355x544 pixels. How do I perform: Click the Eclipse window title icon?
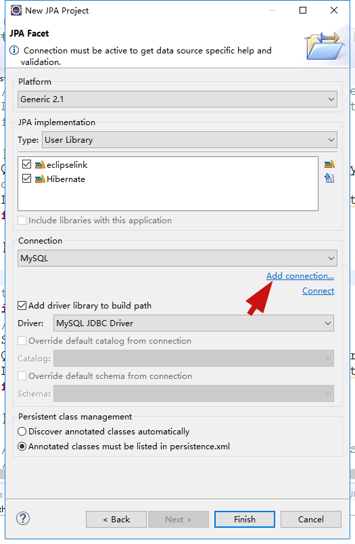click(16, 10)
